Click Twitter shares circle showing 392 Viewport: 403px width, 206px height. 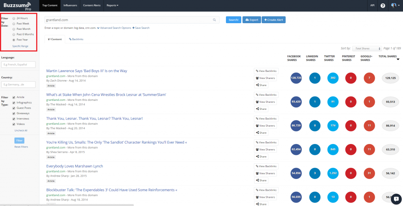point(333,78)
